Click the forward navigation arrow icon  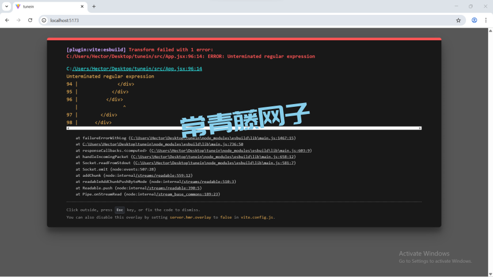tap(19, 20)
